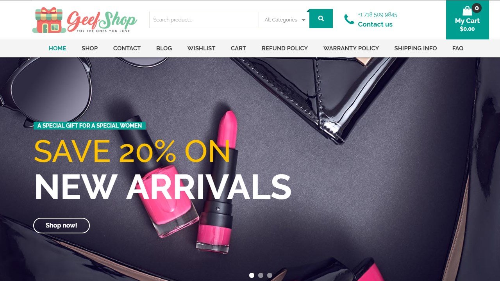This screenshot has height=281, width=500.
Task: Open the FAQ menu item
Action: pos(458,48)
